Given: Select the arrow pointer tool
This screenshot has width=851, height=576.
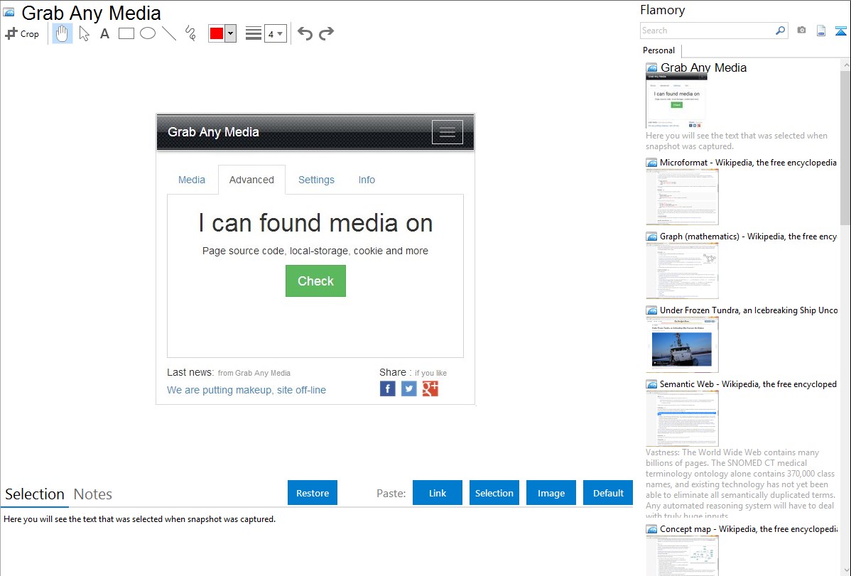Looking at the screenshot, I should tap(84, 33).
